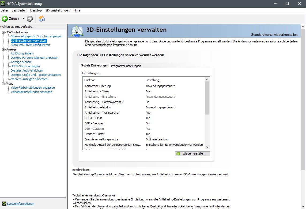Click settings list scroll down arrow
306x209 pixels.
(207, 147)
